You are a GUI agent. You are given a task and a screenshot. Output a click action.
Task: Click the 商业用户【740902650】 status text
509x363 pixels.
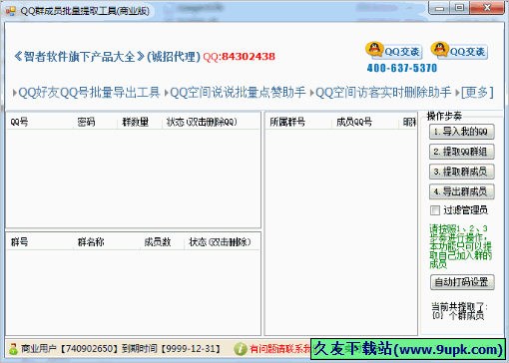pyautogui.click(x=69, y=349)
